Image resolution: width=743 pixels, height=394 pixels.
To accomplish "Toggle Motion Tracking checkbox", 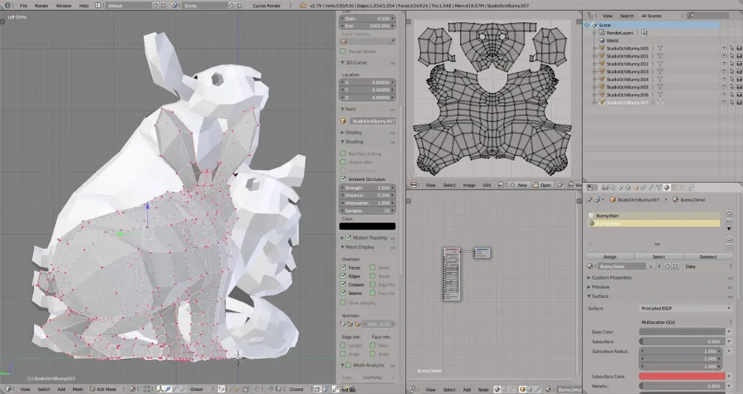I will click(x=349, y=238).
